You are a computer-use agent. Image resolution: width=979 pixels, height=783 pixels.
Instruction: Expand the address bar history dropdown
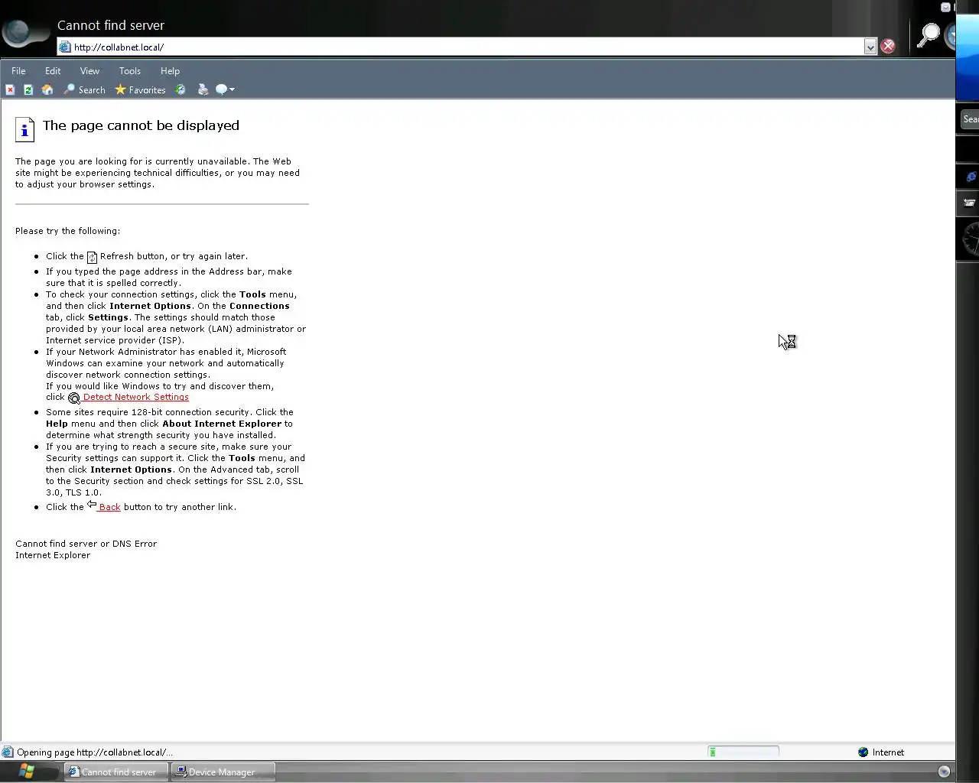pos(870,47)
